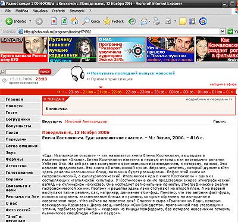Go to the Home page icon
238x222 pixels.
[74, 21]
